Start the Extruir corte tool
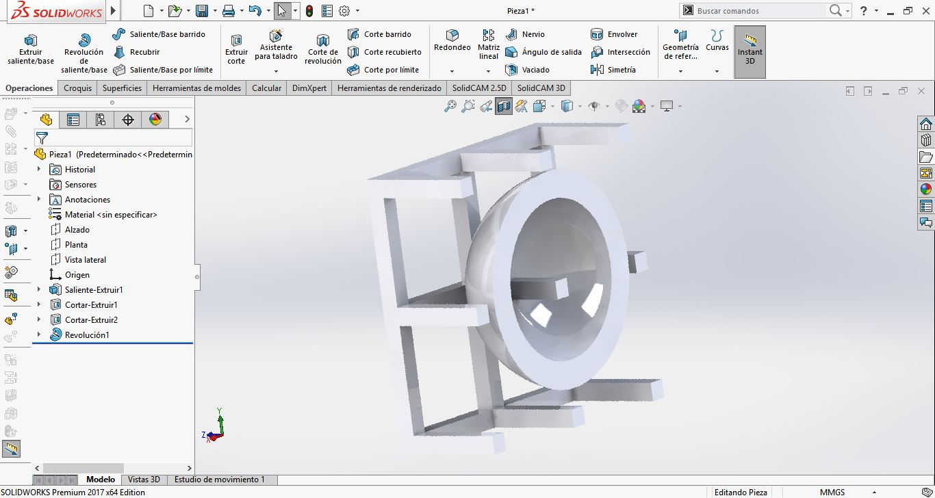The width and height of the screenshot is (935, 498). tap(236, 49)
